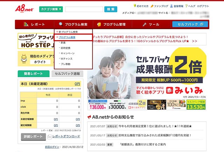The height and width of the screenshot is (152, 224).
Task: Click the A8.net logo
Action: [24, 8]
